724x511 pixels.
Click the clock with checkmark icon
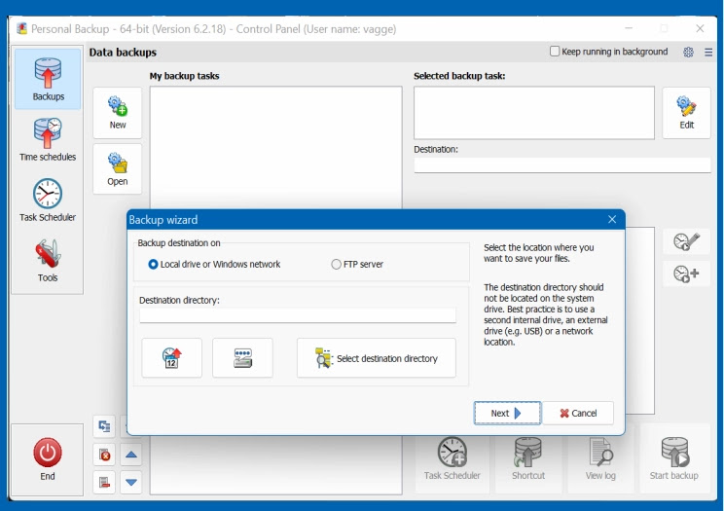tap(686, 241)
